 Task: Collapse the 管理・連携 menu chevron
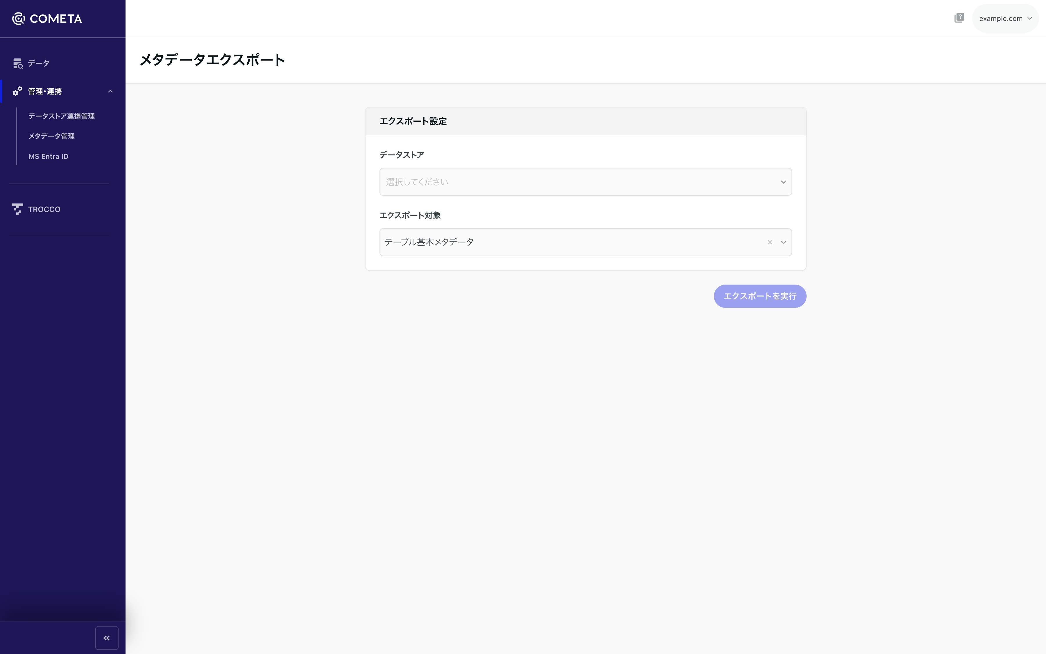[x=110, y=91]
